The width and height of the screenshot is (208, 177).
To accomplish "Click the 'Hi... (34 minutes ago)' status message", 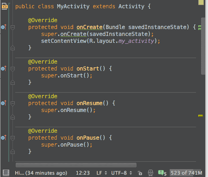I will (x=41, y=173).
